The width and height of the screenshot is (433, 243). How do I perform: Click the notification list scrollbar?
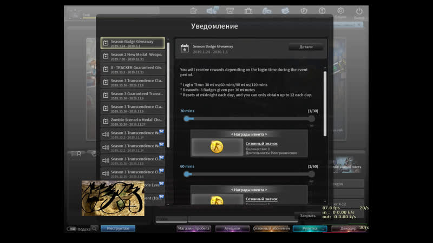(168, 95)
